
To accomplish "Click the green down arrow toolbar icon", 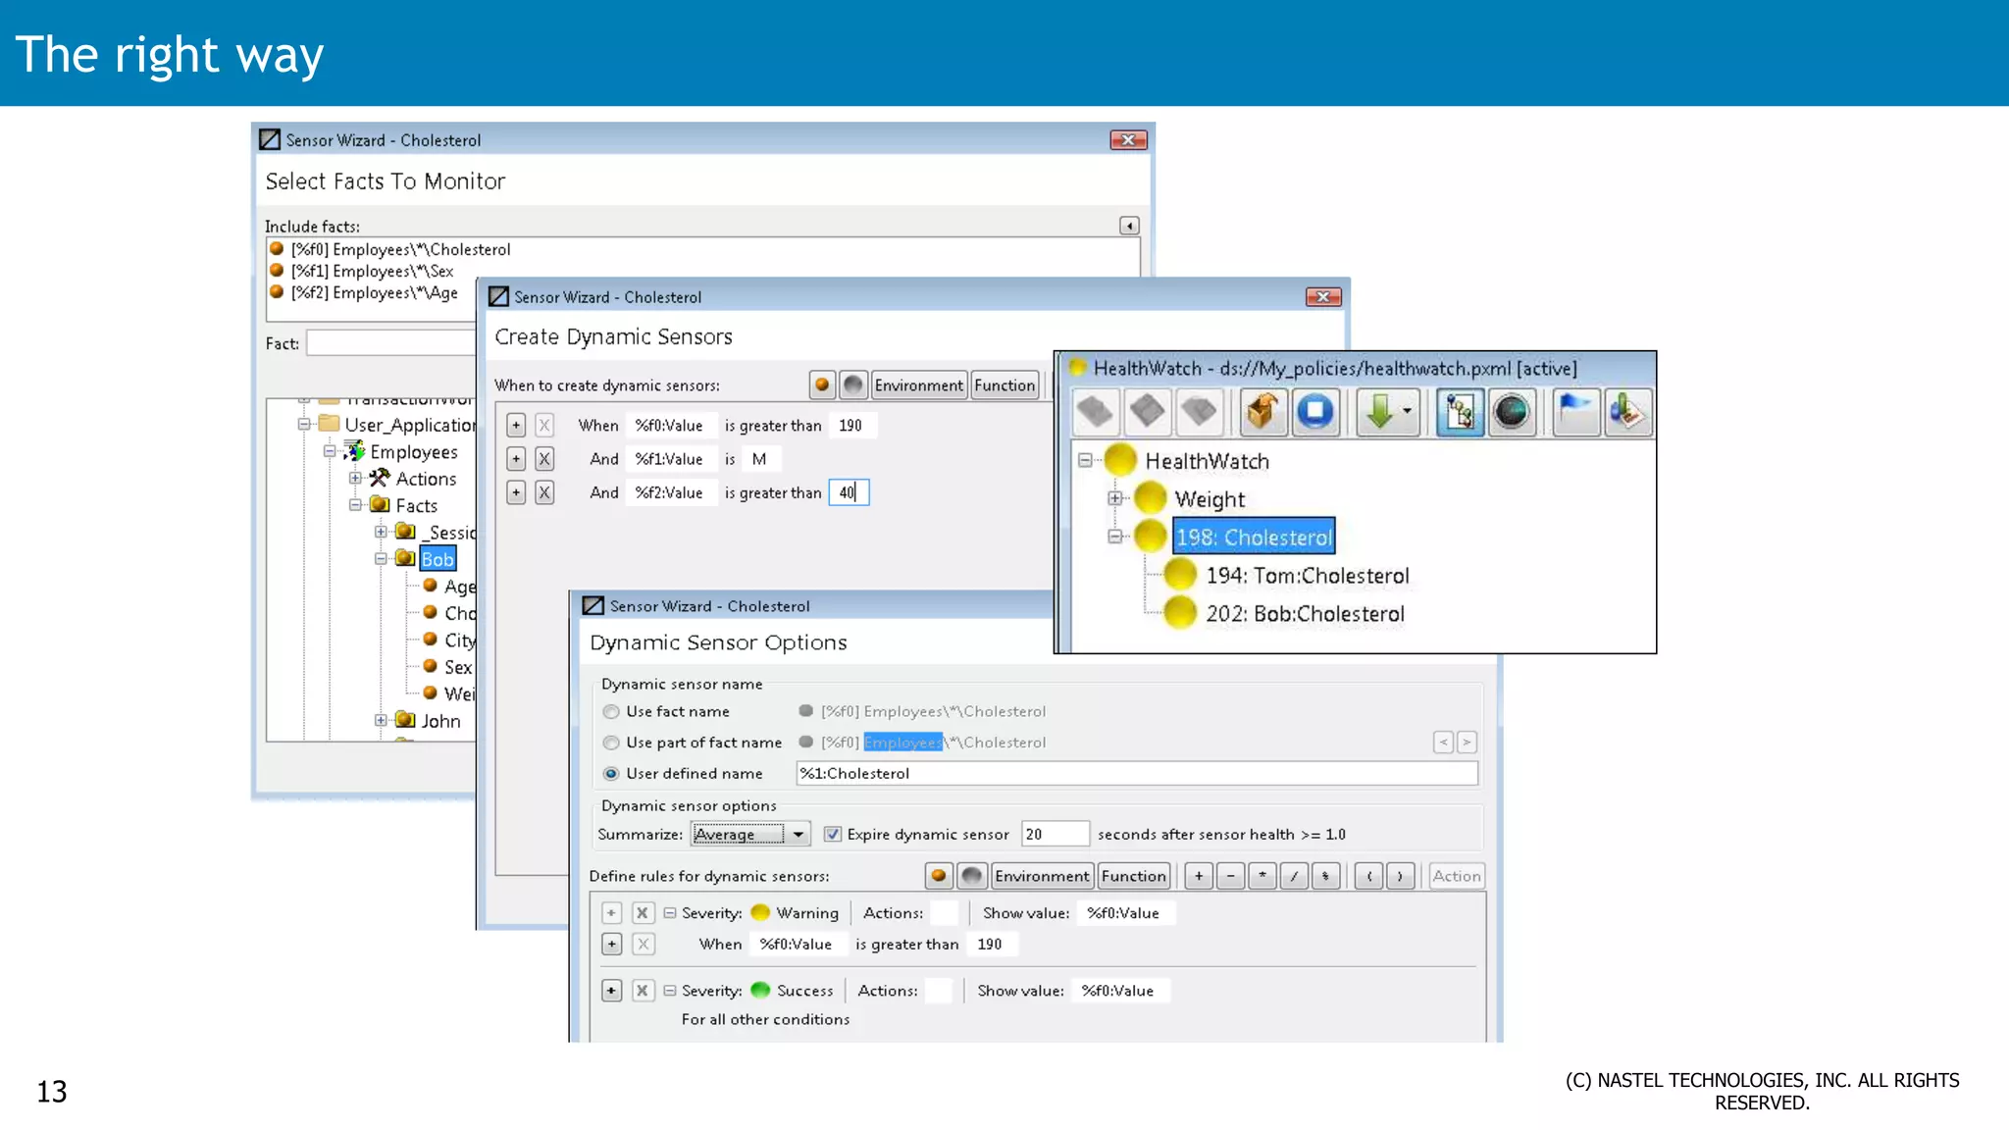I will tap(1379, 411).
